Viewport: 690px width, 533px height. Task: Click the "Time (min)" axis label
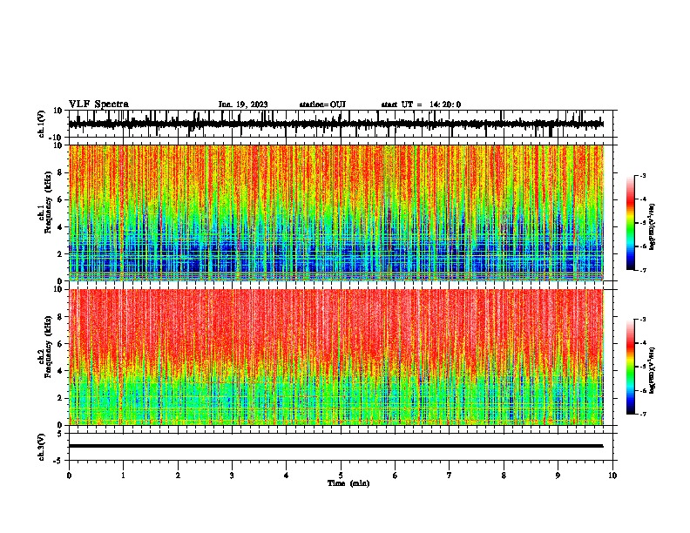348,483
